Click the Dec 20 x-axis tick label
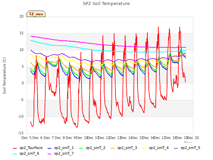Screen dimensions: 213x160 click(x=193, y=138)
